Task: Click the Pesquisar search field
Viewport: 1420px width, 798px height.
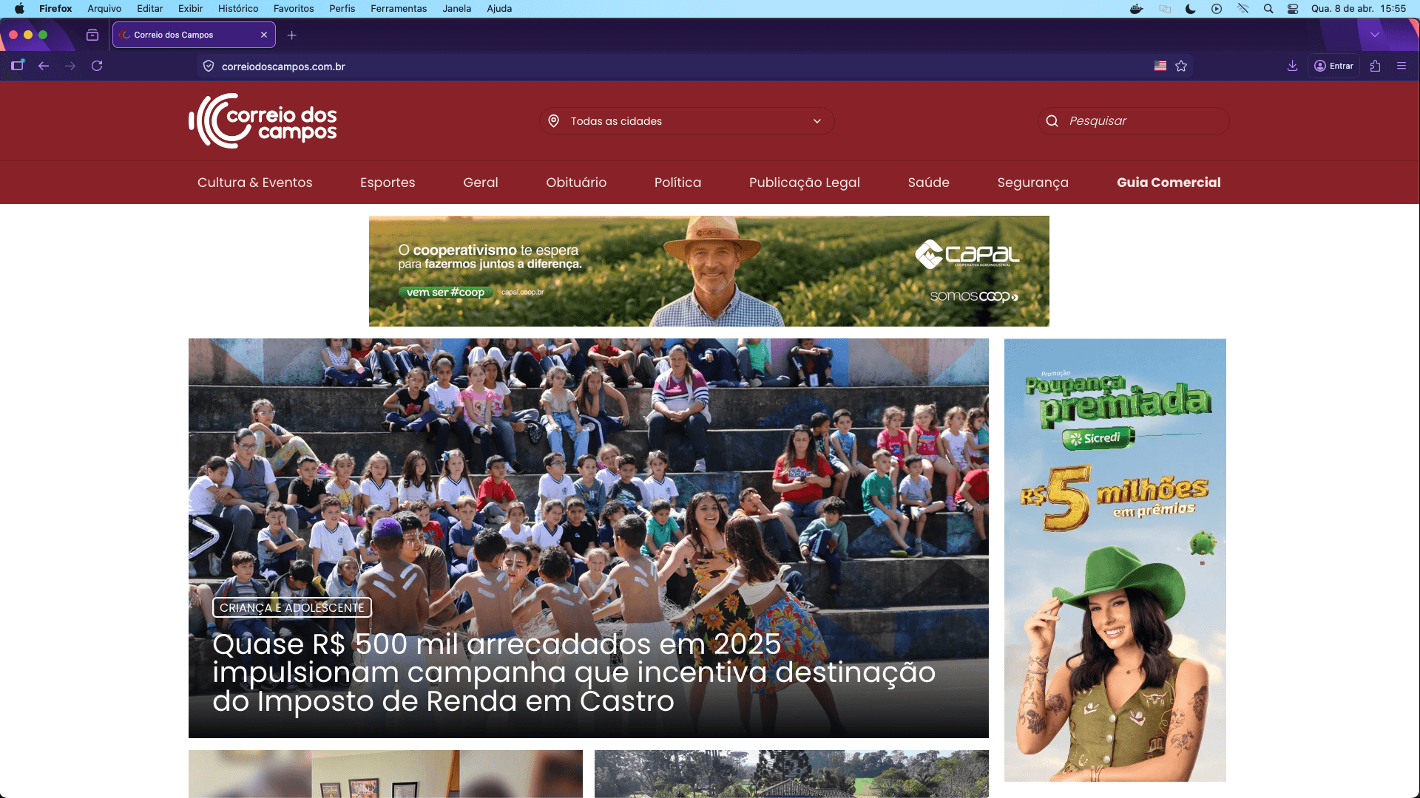Action: point(1134,121)
